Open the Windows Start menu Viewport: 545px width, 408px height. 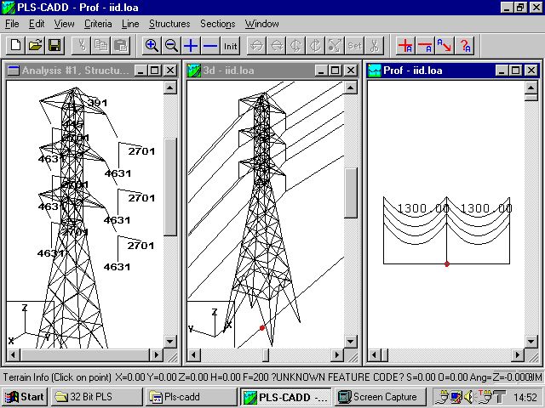pyautogui.click(x=24, y=397)
